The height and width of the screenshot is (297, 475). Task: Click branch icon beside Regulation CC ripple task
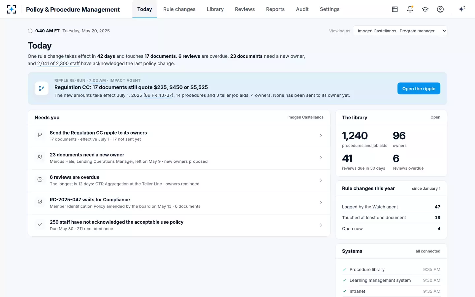coord(40,135)
